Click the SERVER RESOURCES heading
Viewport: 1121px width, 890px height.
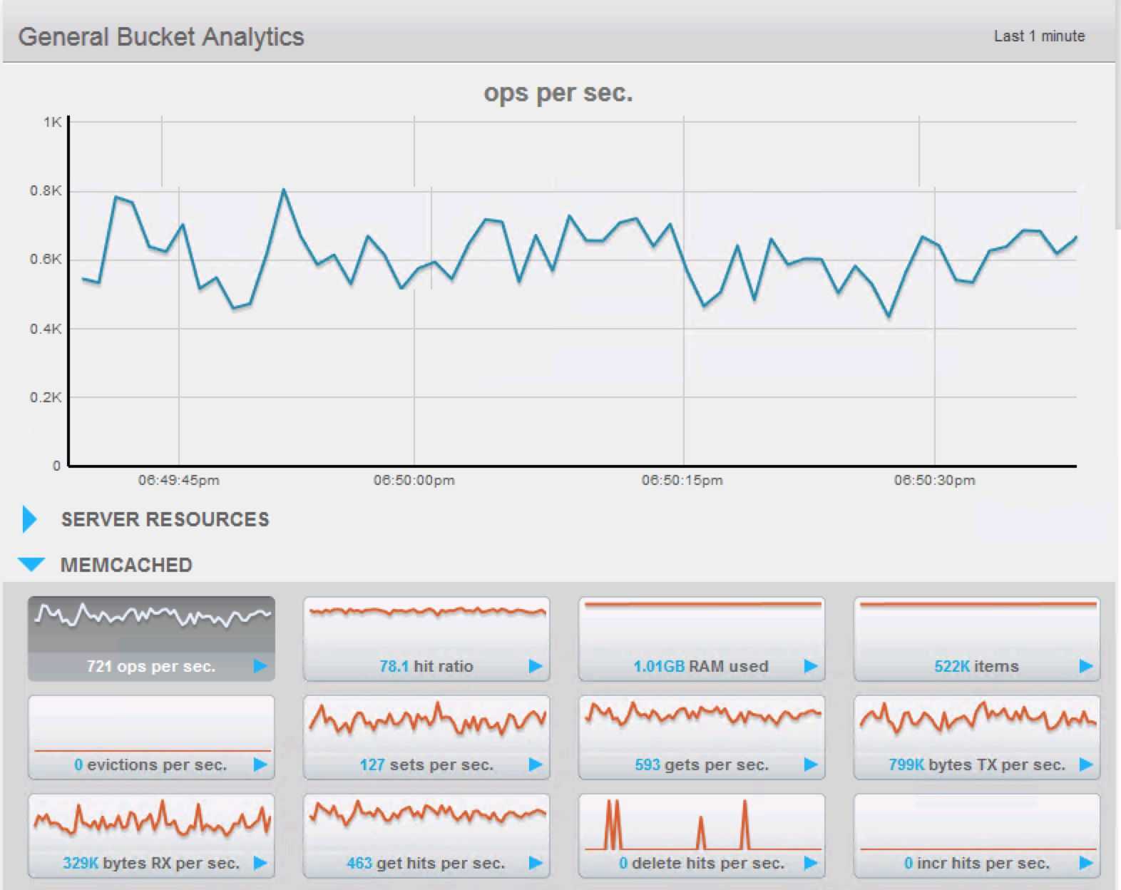(165, 519)
